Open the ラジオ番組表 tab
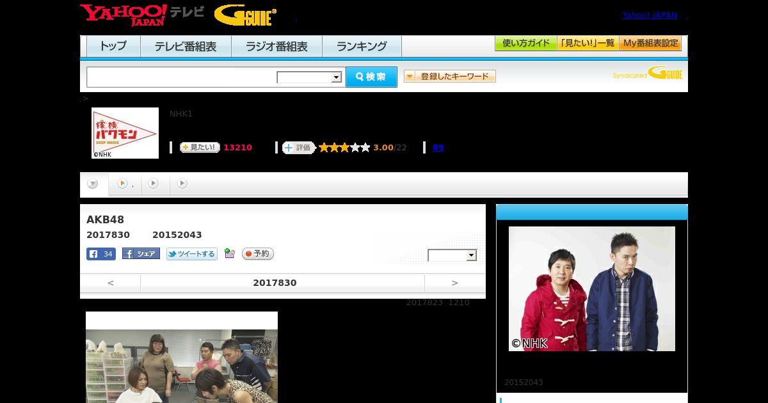 pyautogui.click(x=277, y=46)
